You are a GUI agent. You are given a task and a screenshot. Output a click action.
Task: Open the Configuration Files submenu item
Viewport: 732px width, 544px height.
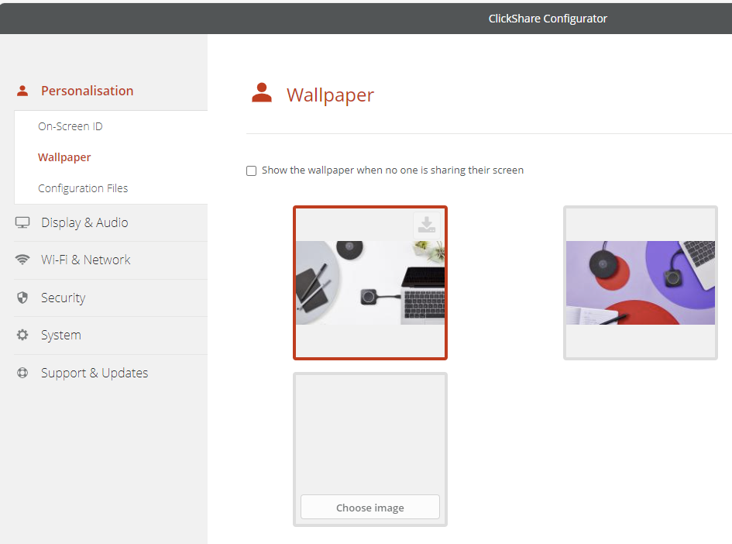pyautogui.click(x=83, y=188)
